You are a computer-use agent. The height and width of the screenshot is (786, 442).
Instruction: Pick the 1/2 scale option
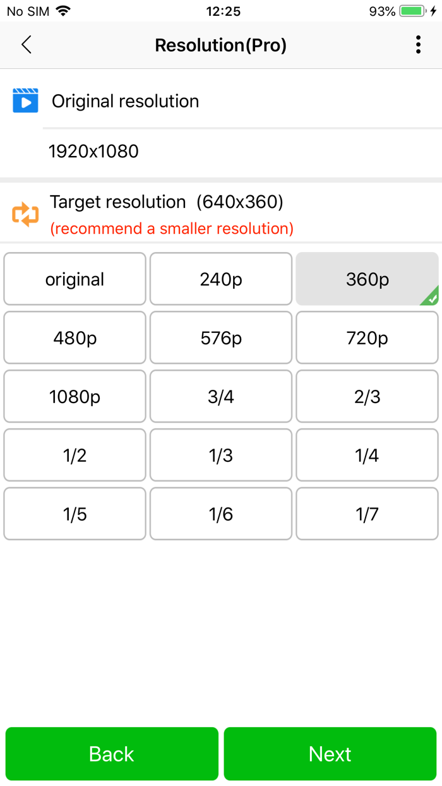pos(75,455)
